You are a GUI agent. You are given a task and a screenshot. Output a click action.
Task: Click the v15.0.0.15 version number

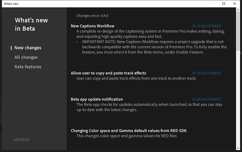(21, 140)
